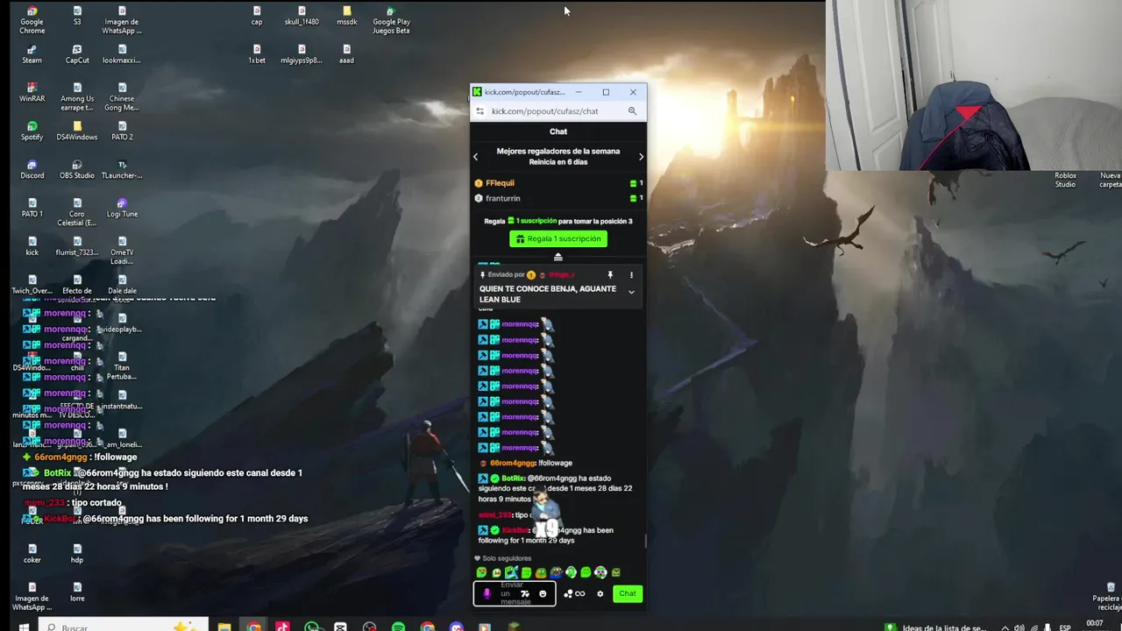Click the pin icon on pinned message
1122x631 pixels.
pos(610,275)
